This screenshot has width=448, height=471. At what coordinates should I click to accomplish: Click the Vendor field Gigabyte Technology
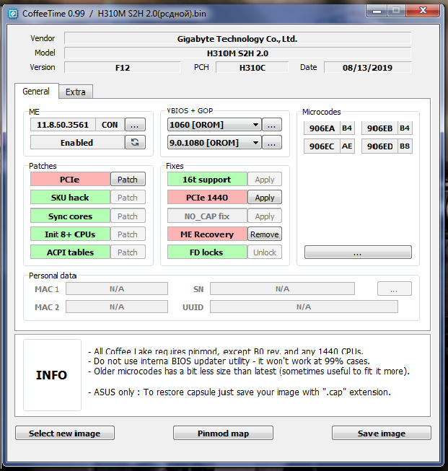pyautogui.click(x=237, y=38)
